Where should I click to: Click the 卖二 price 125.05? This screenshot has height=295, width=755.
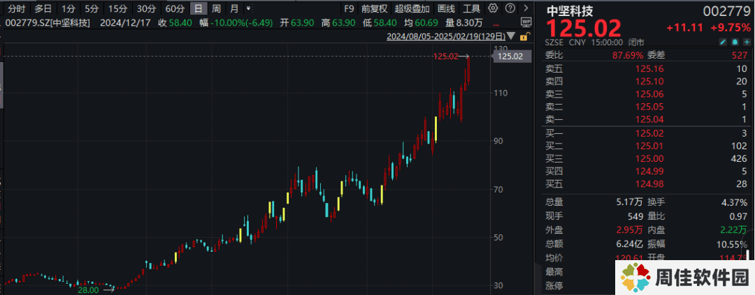(648, 107)
